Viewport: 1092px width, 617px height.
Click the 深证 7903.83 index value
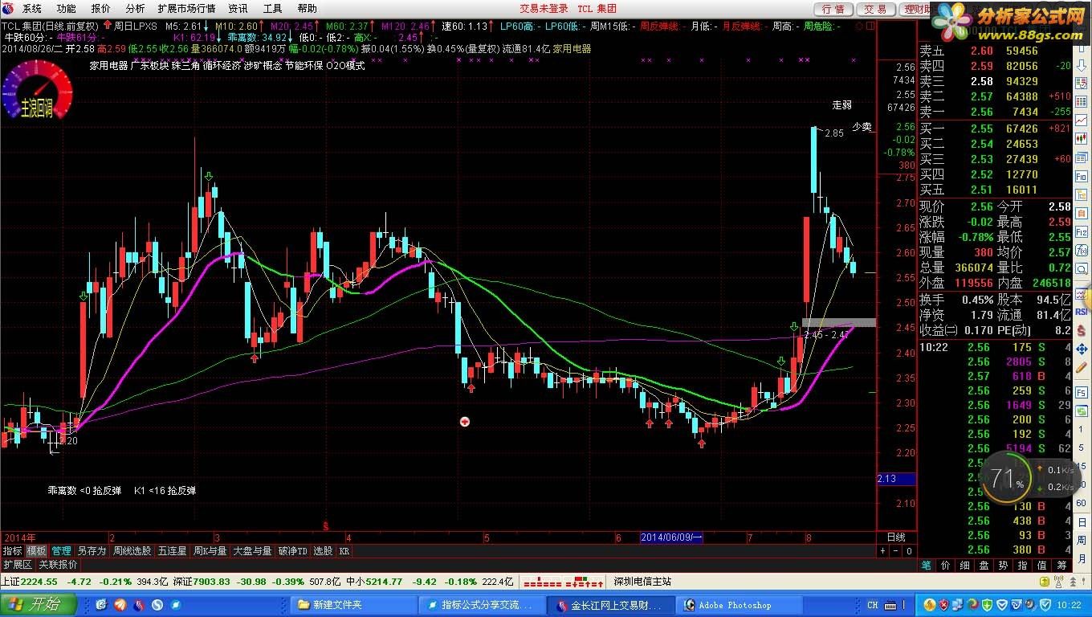pyautogui.click(x=202, y=582)
